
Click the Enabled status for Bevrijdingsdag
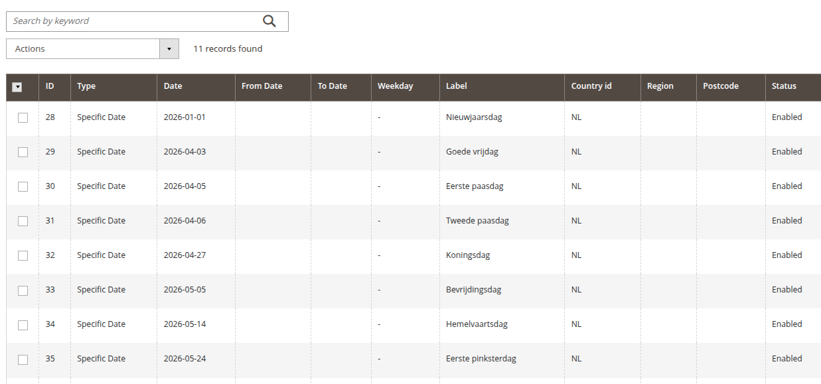786,290
